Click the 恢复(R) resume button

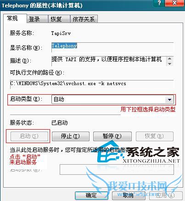pyautogui.click(x=155, y=136)
